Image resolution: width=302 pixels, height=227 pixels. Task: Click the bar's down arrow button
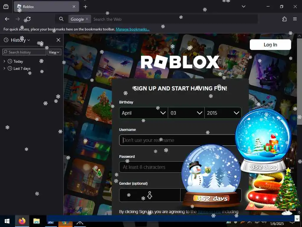tap(297, 219)
